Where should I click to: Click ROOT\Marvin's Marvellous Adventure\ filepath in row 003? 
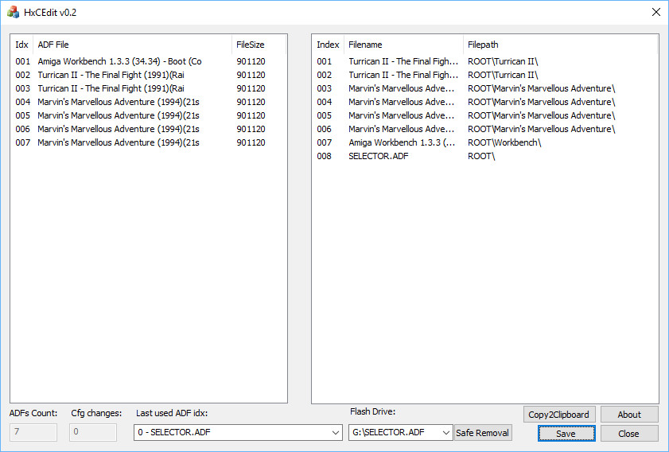click(x=542, y=89)
